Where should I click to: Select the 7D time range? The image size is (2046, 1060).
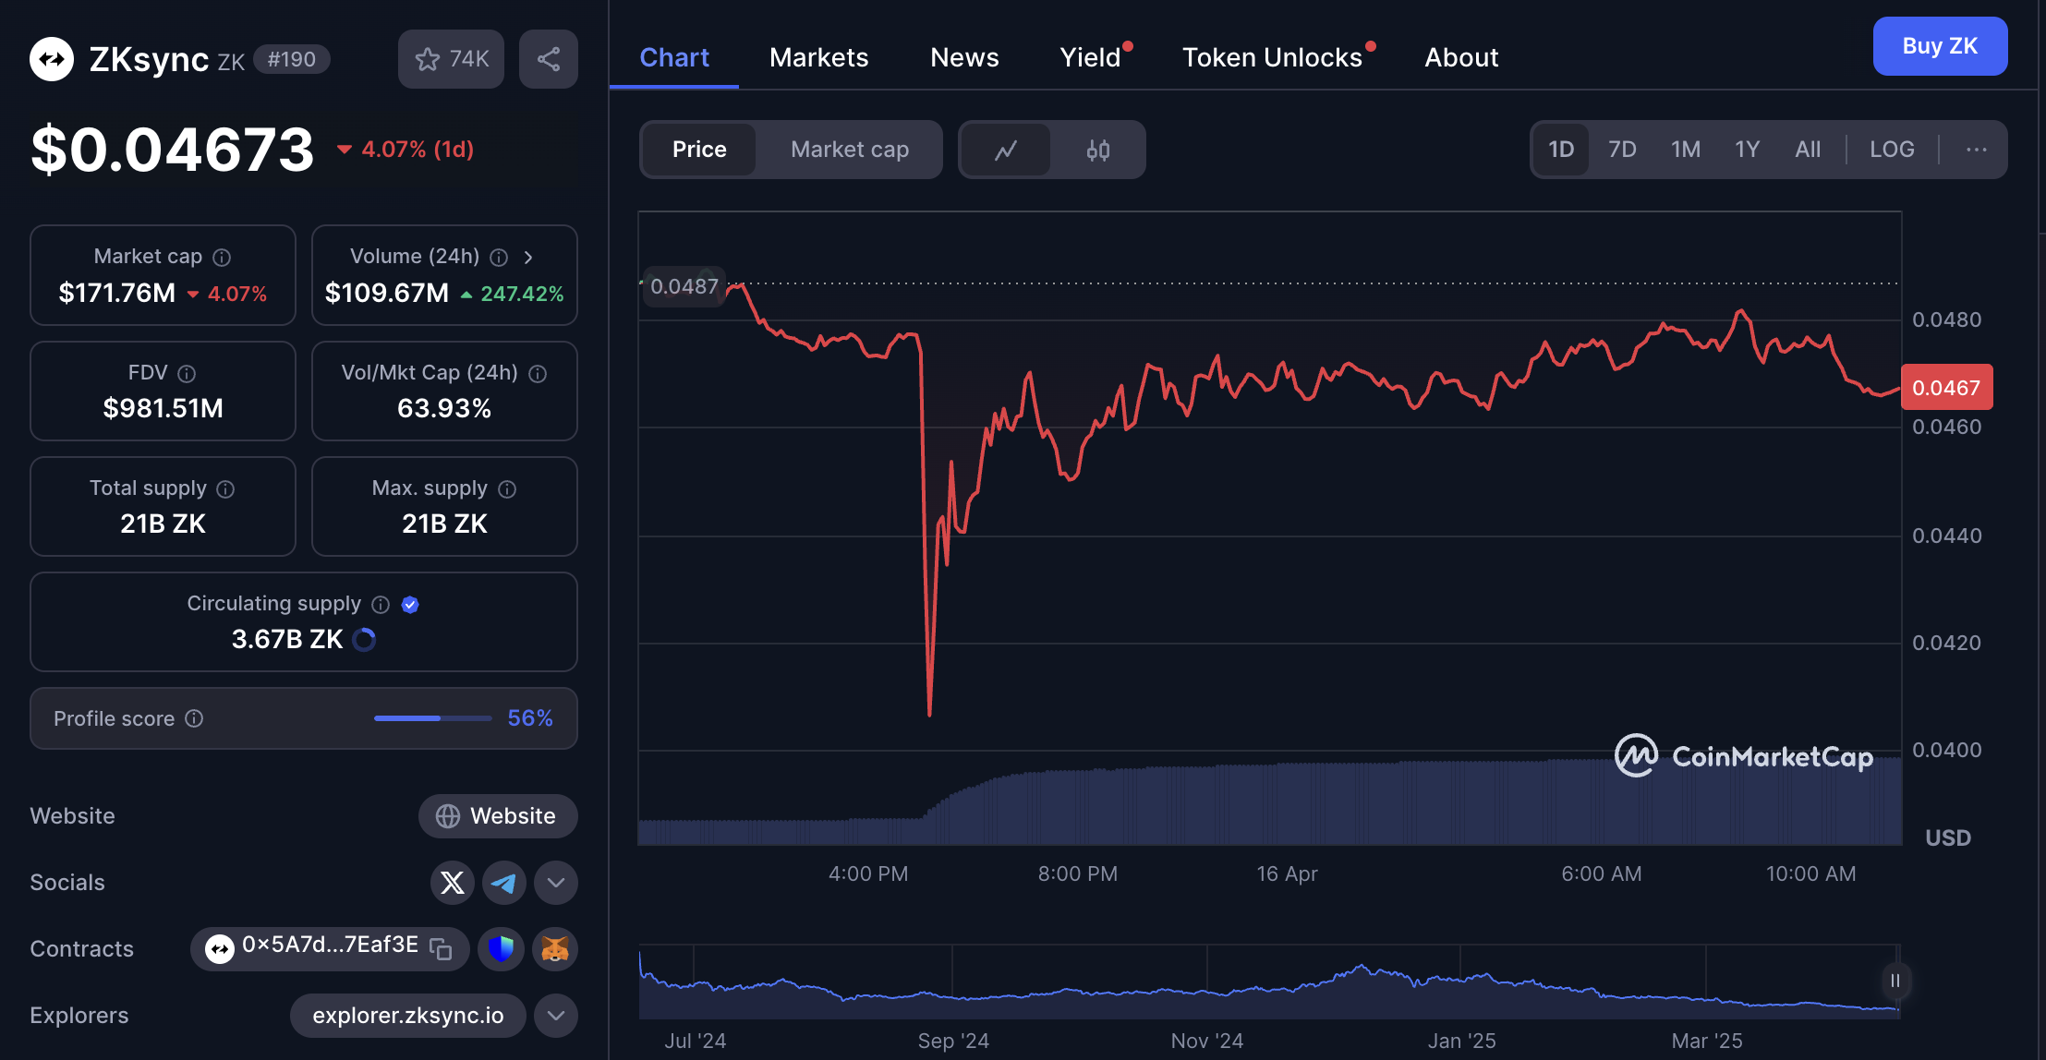[1622, 150]
